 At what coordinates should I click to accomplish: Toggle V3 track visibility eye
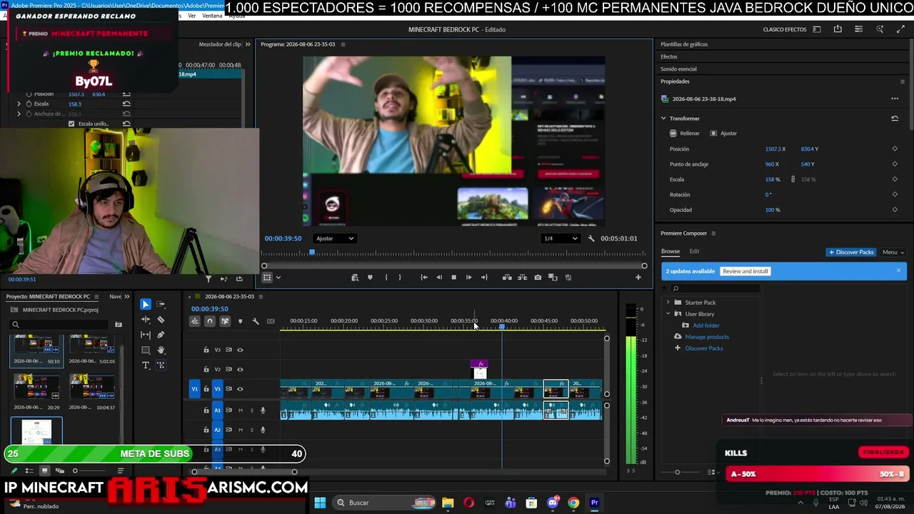click(240, 350)
